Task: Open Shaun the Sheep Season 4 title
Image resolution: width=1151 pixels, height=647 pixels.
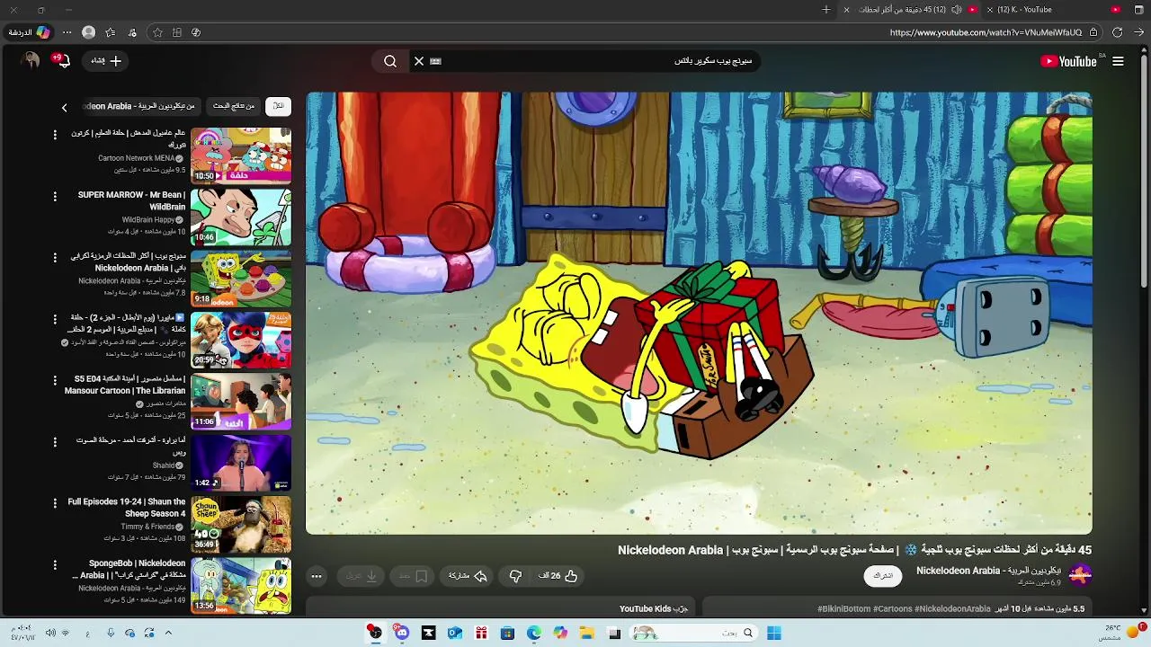Action: (126, 508)
